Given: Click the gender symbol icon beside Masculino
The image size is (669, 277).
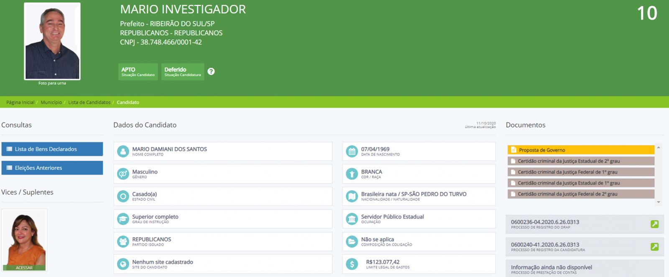Looking at the screenshot, I should pyautogui.click(x=123, y=174).
